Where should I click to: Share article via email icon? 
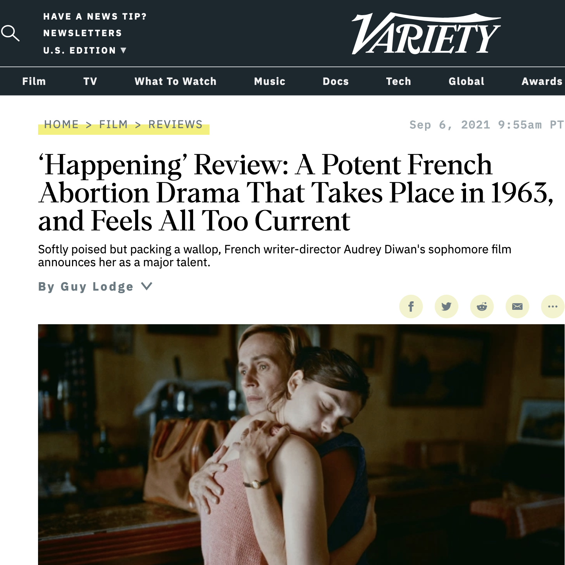tap(517, 307)
